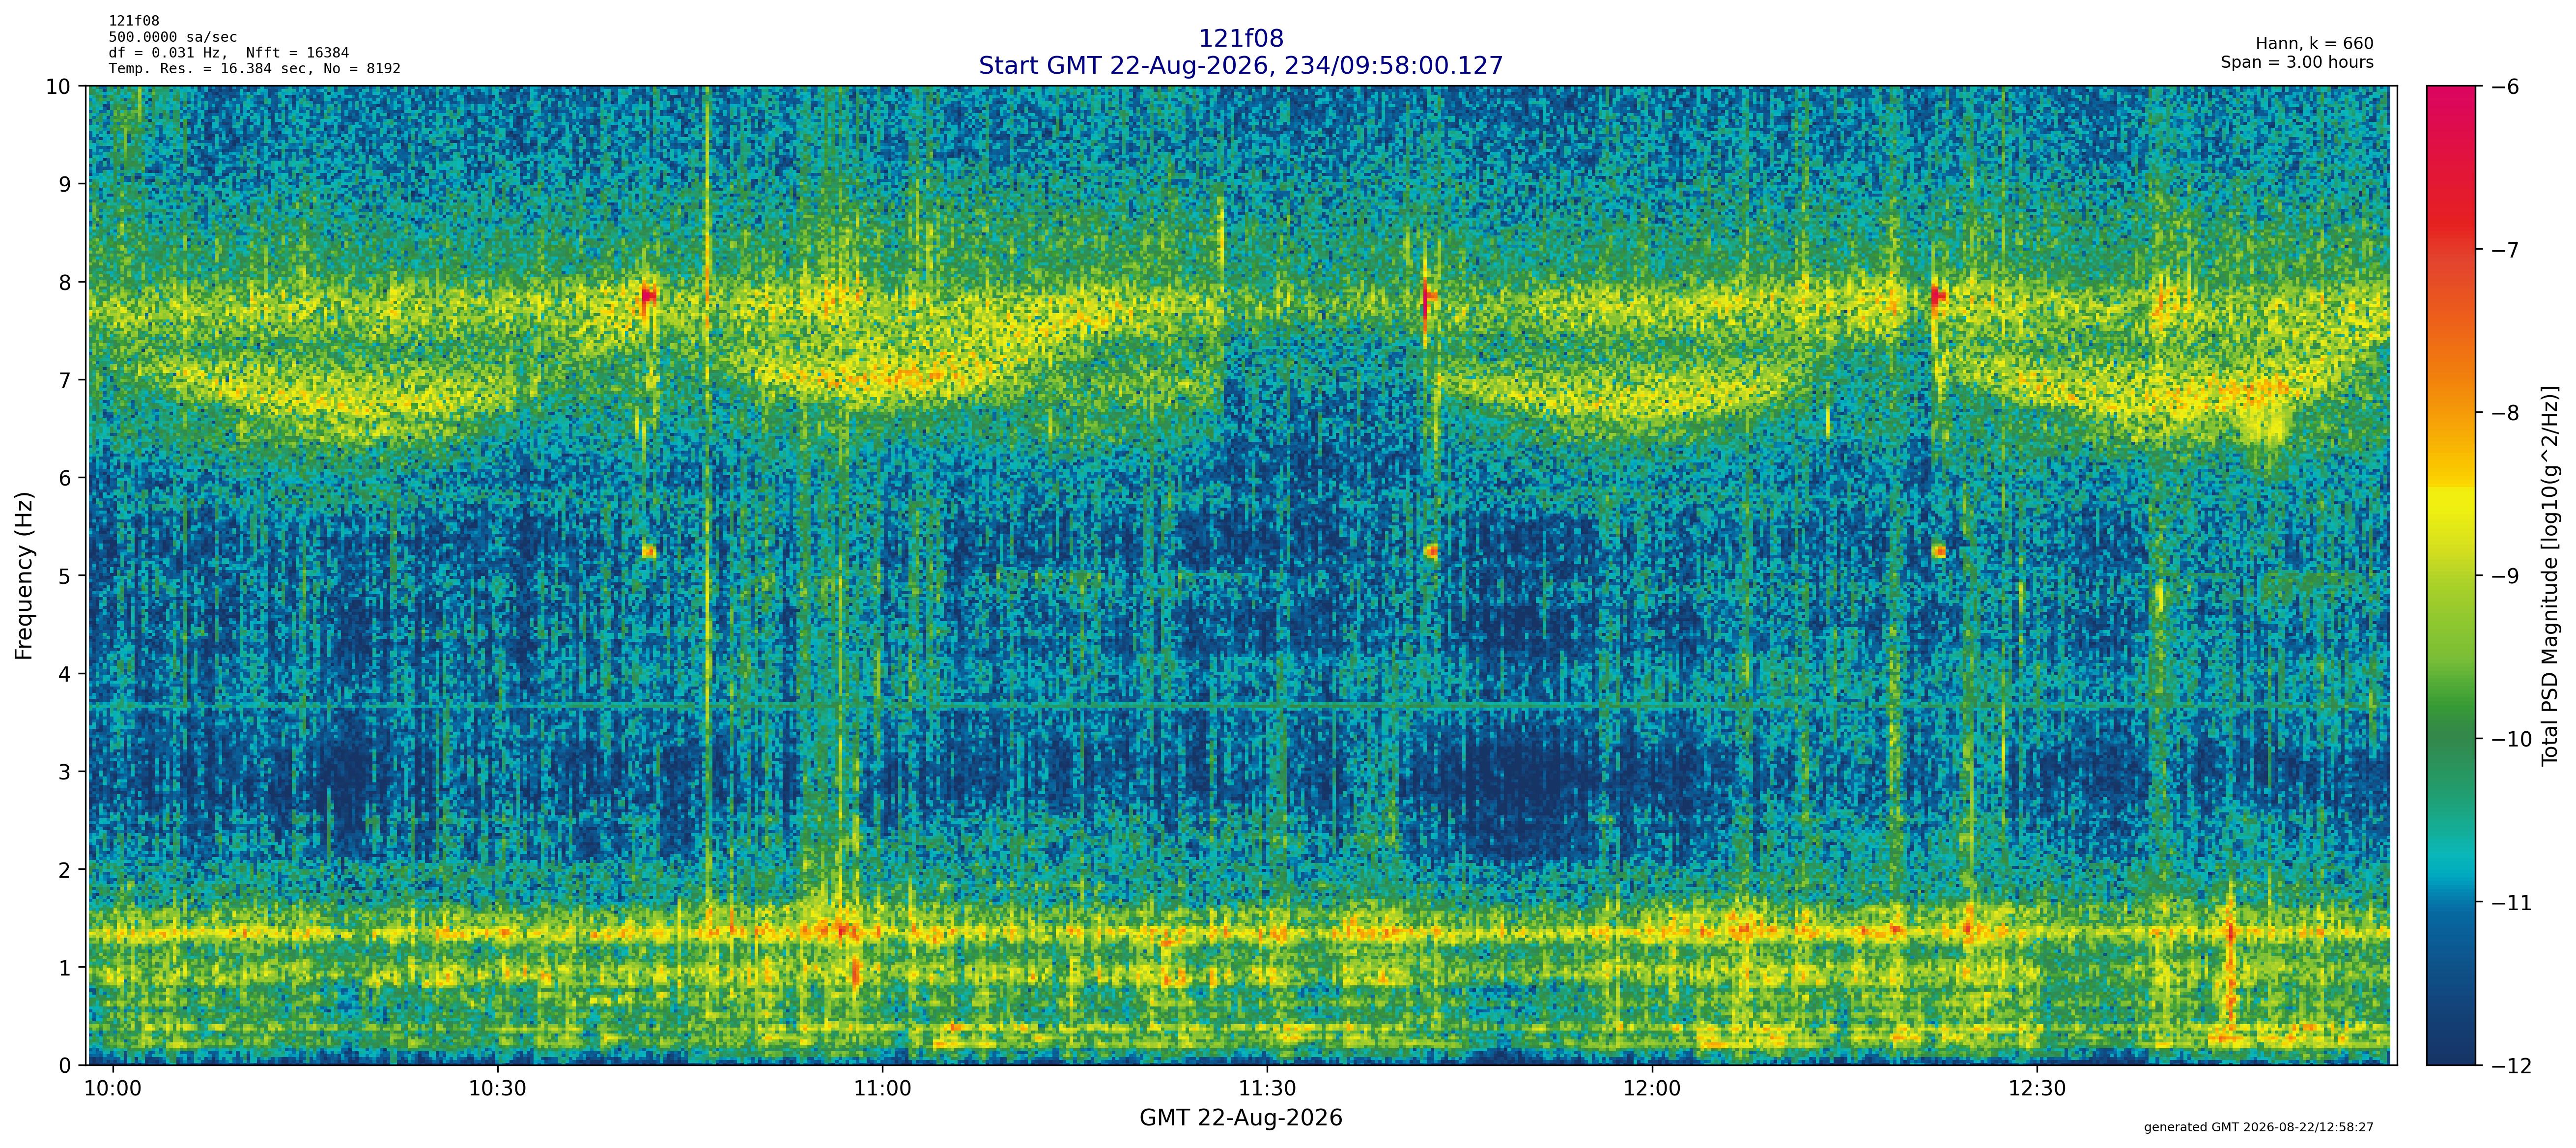2576x1148 pixels.
Task: Click the small "121f08" header line above the sample rate
Action: pyautogui.click(x=134, y=21)
